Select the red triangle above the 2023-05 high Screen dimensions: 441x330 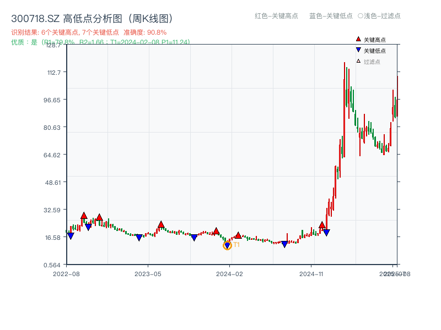[160, 224]
